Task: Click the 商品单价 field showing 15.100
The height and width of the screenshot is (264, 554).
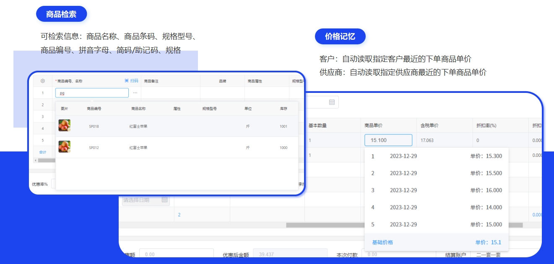Action: (x=388, y=140)
